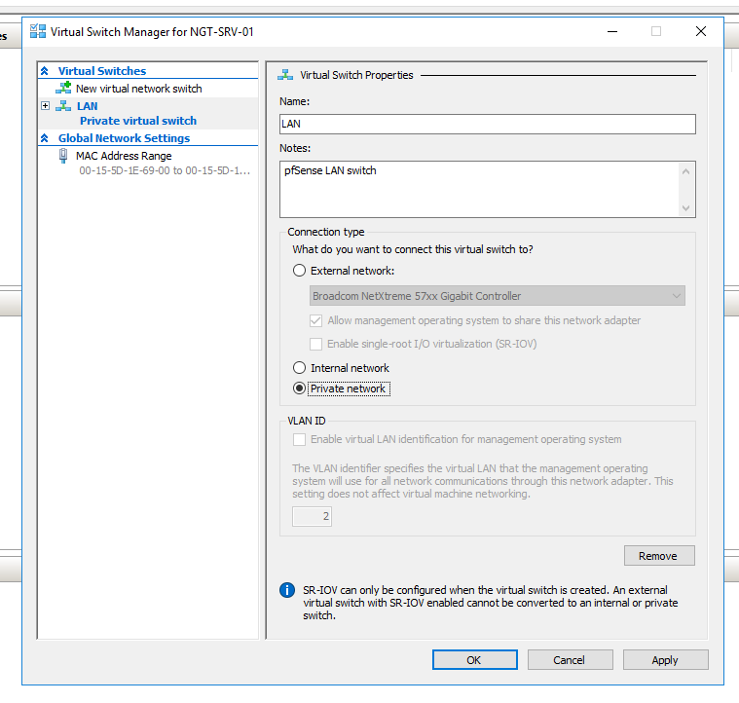Viewport: 739px width, 703px height.
Task: Click Notes scrollbar up arrow
Action: pos(685,171)
